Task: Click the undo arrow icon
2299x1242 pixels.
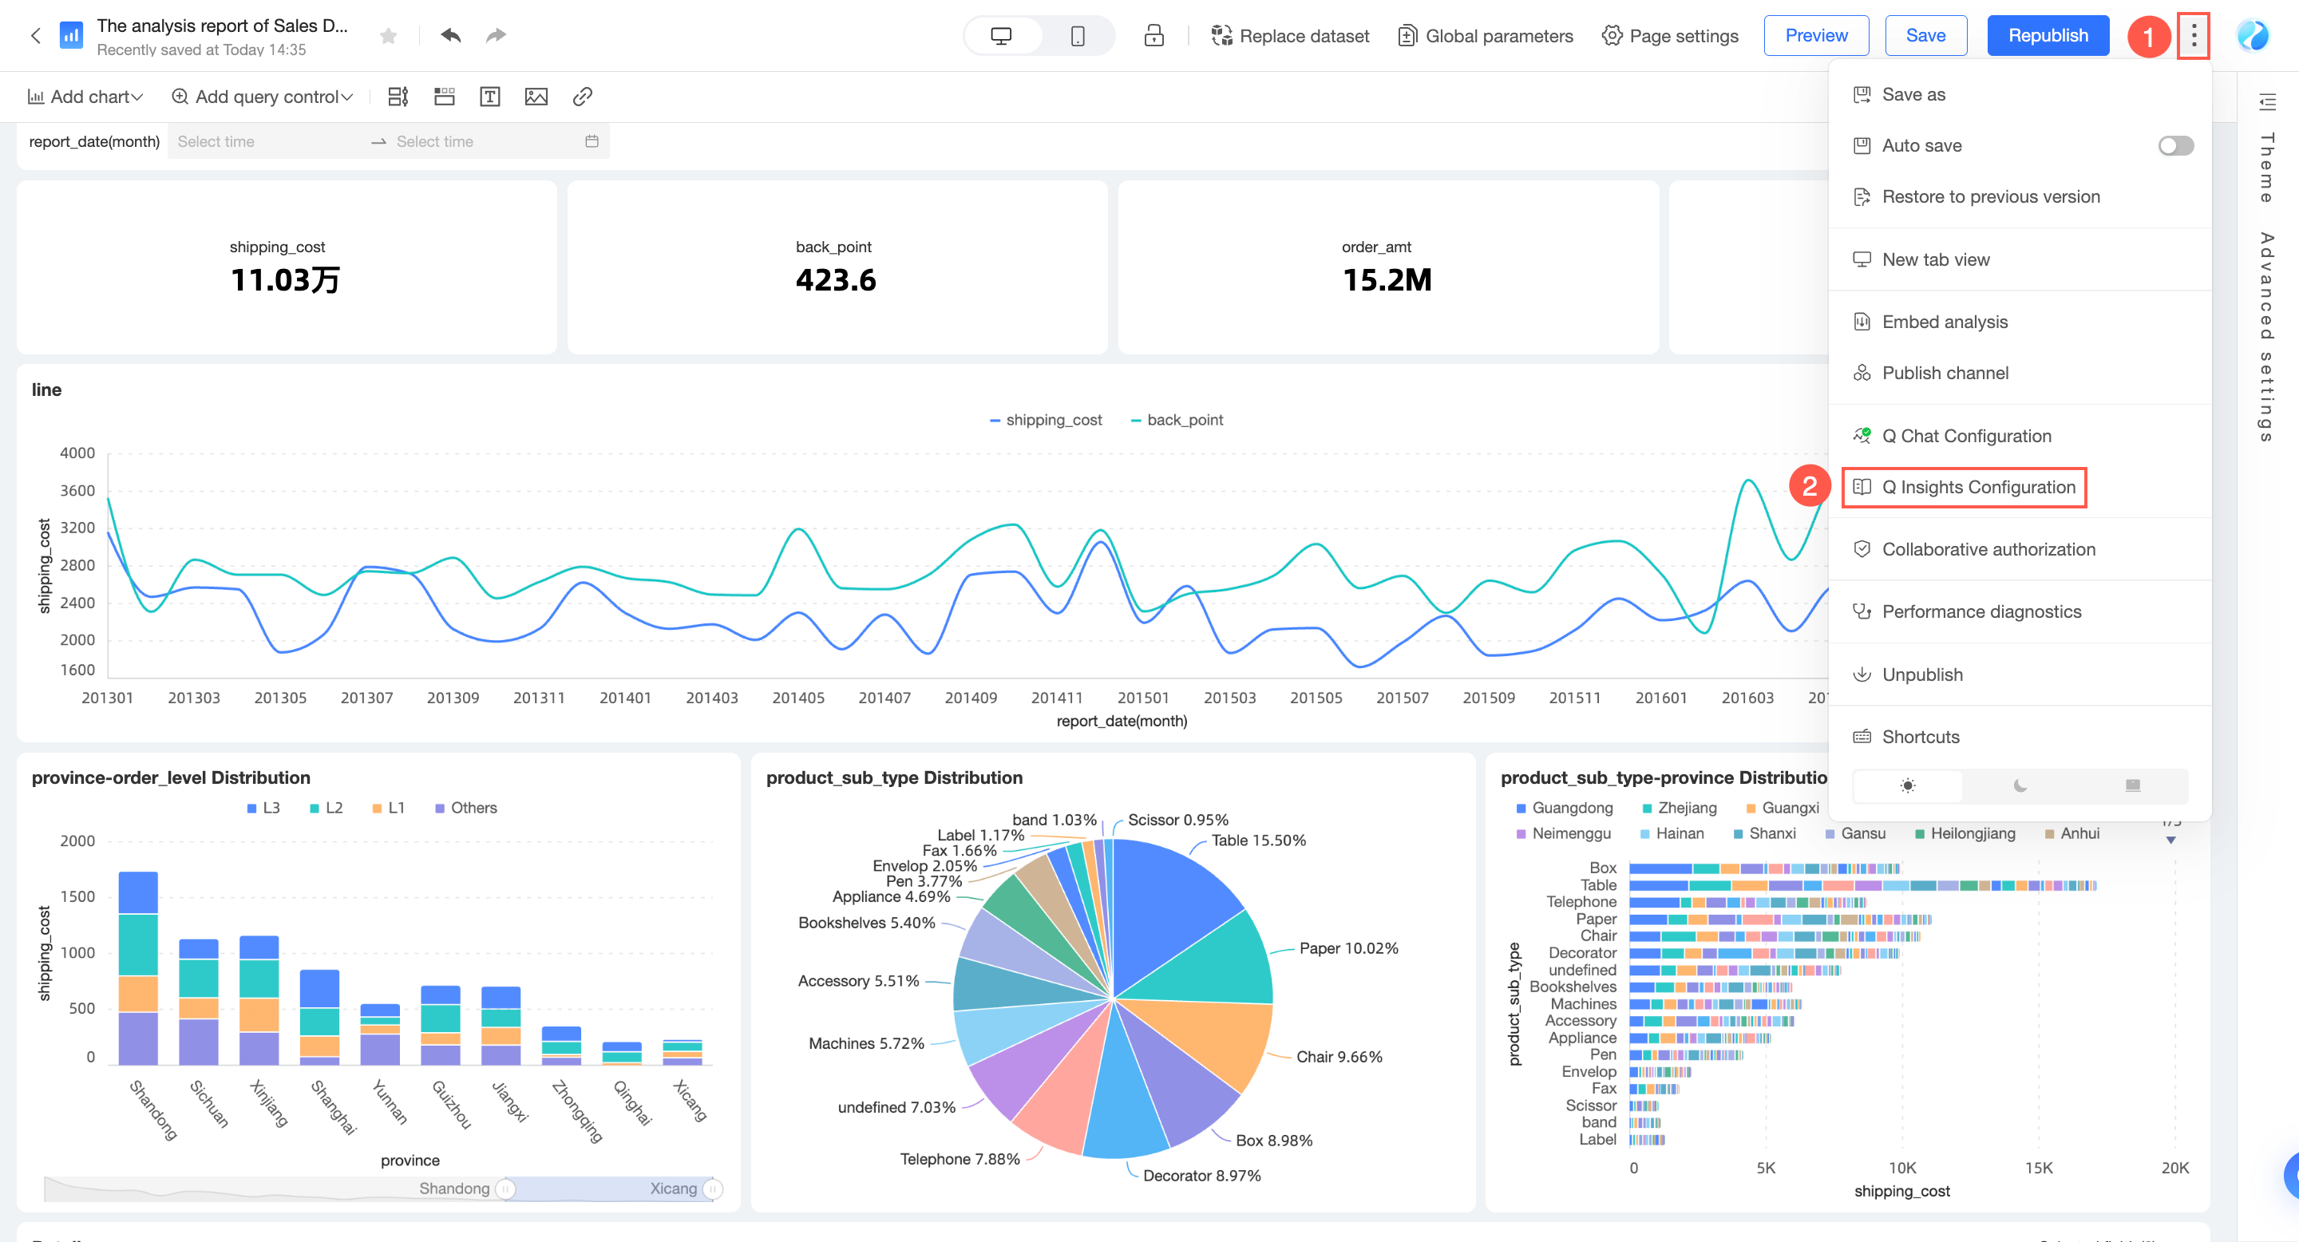Action: [451, 36]
